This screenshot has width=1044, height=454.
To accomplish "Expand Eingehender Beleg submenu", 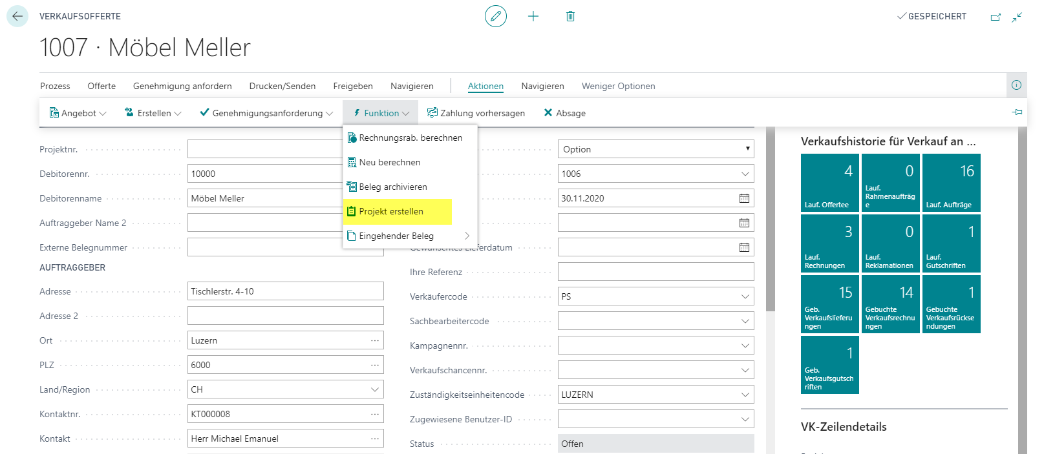I will [410, 236].
